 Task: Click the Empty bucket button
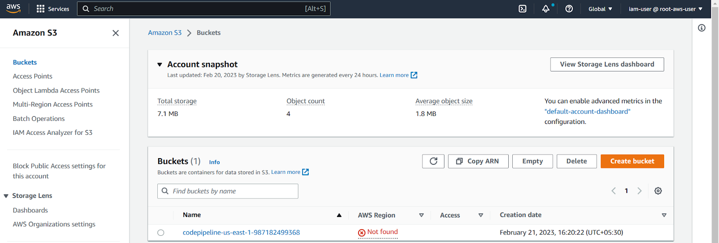coord(533,161)
